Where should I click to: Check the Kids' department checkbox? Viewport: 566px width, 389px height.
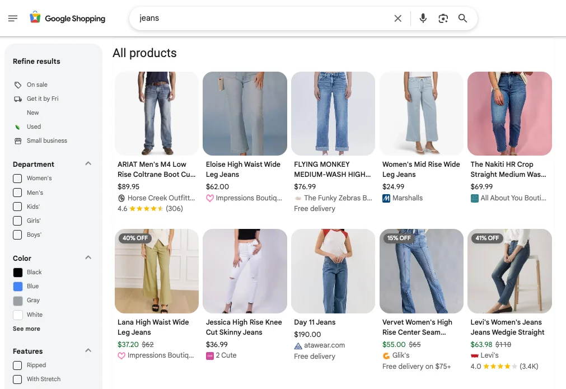pyautogui.click(x=17, y=207)
